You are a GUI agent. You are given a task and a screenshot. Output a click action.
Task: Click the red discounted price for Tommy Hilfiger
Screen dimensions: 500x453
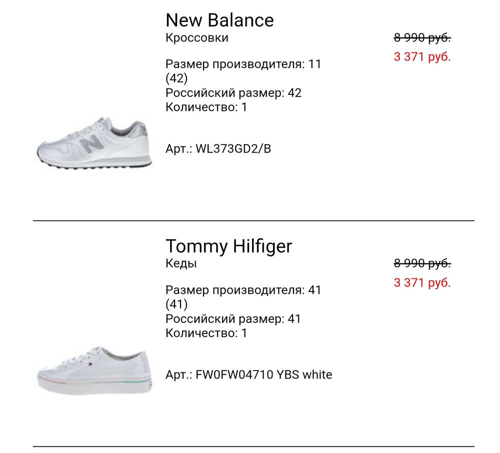point(422,282)
